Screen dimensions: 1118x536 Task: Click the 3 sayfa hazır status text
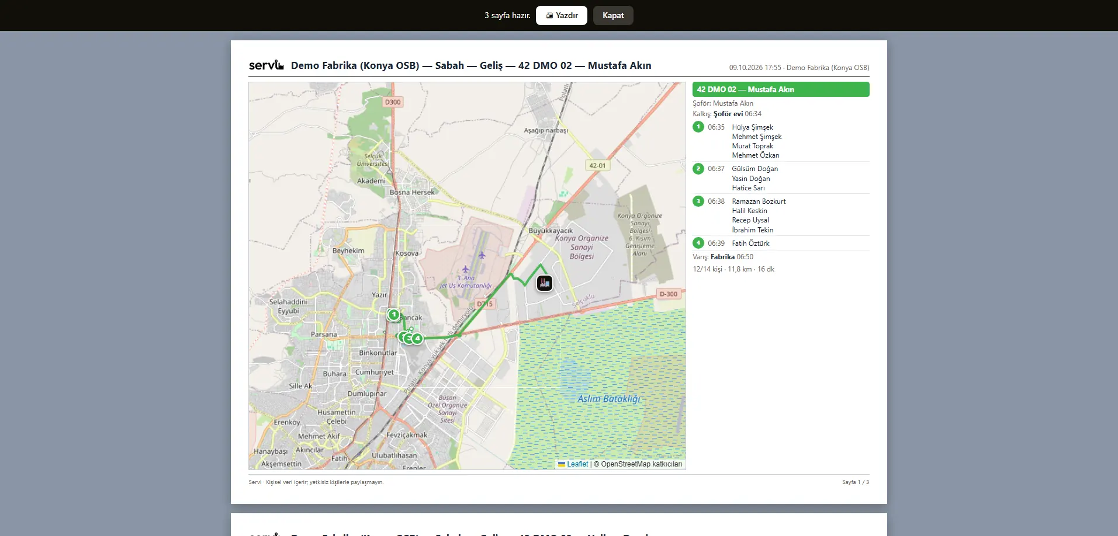[x=507, y=15]
